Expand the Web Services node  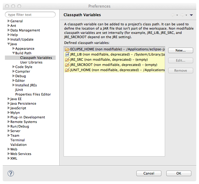9,153
